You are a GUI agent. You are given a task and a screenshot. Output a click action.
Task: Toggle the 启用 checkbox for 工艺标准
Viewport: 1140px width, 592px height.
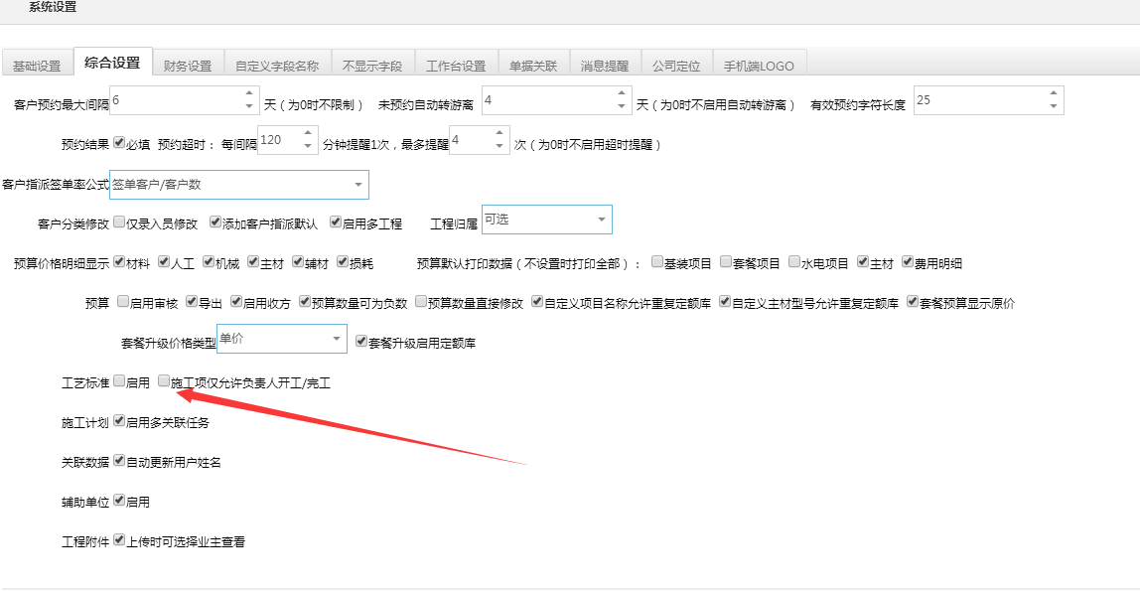pos(118,380)
